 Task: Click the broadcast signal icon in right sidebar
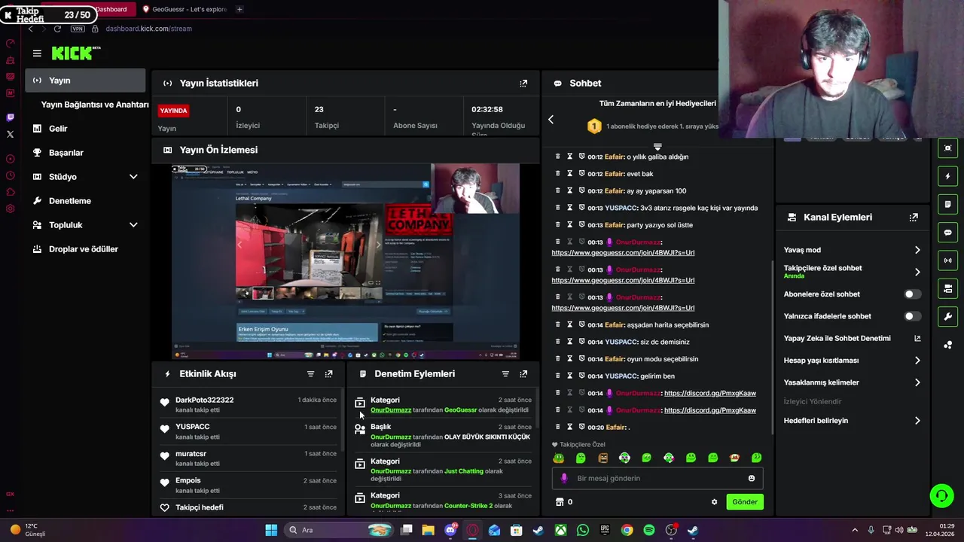948,260
